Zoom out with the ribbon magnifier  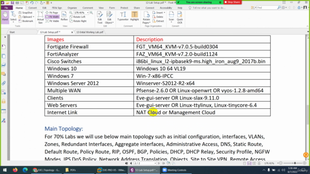coord(71,13)
